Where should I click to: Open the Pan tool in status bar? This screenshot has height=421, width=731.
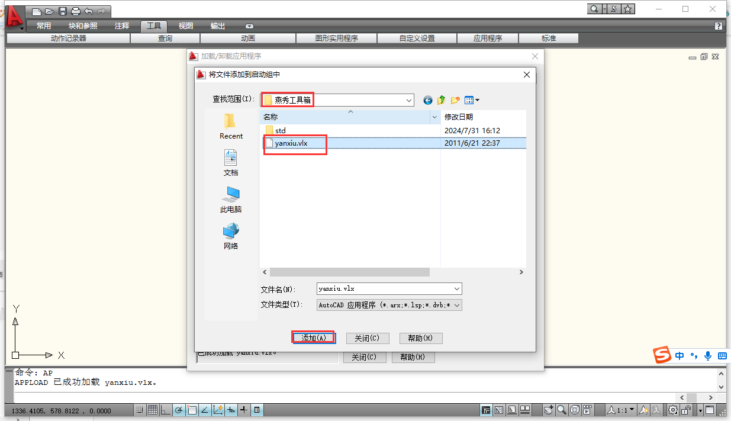tap(549, 410)
